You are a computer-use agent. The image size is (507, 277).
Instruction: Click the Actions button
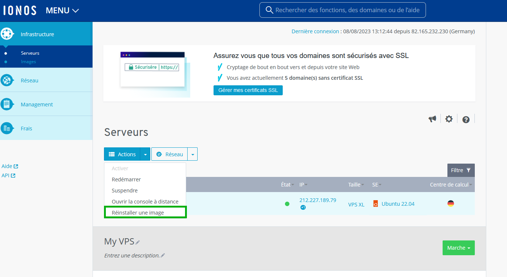pyautogui.click(x=122, y=154)
